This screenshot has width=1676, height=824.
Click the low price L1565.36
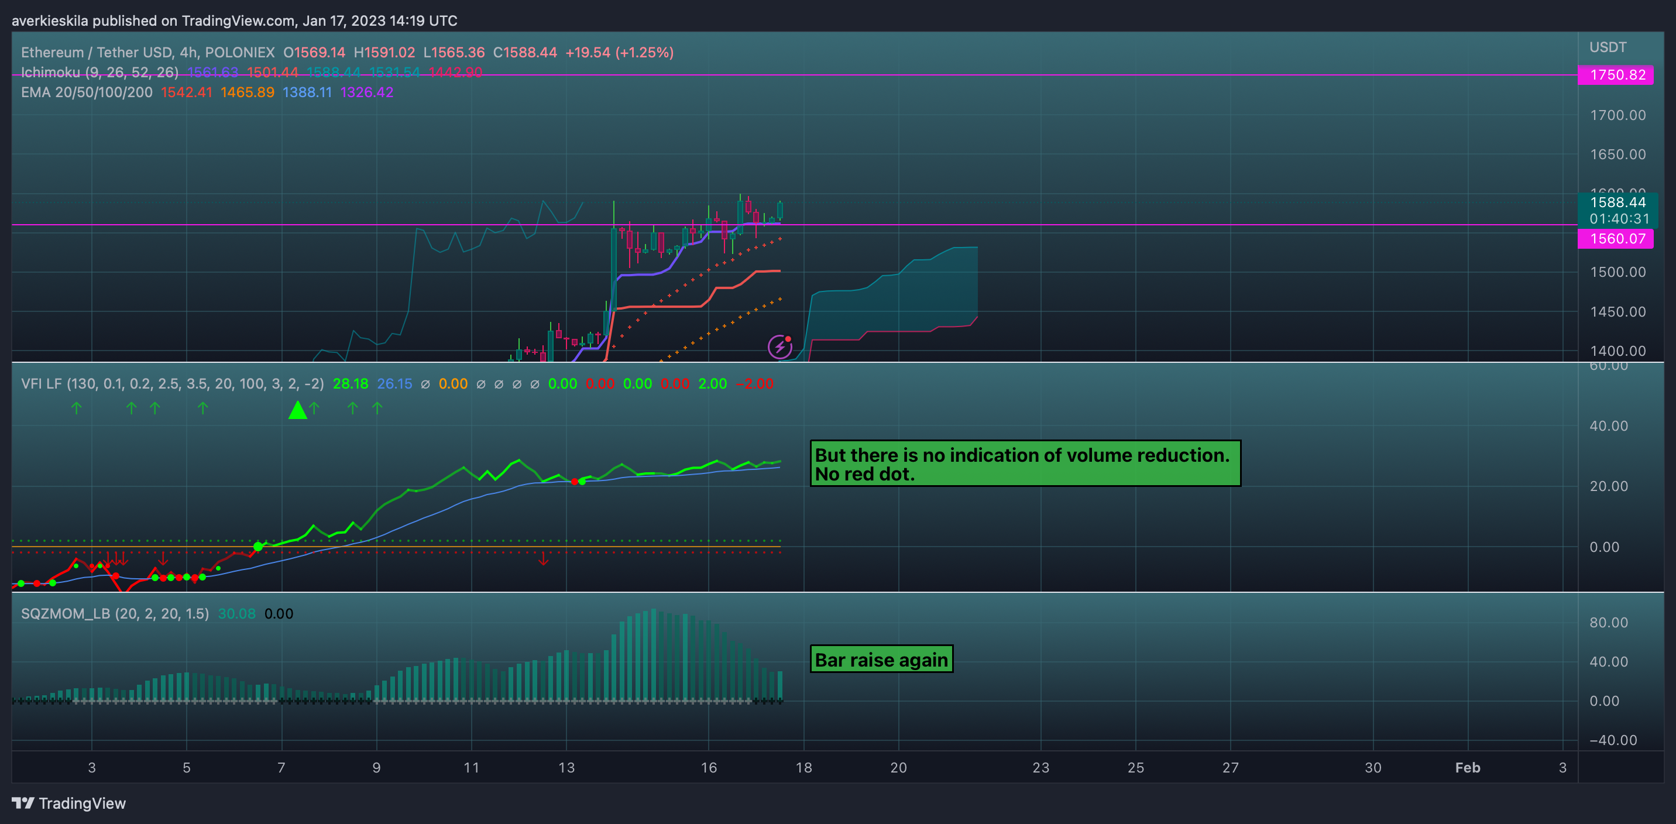(454, 52)
